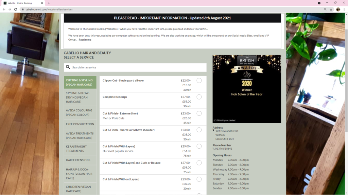
Task: Open Aveda Treatments (Vegan Hair Care) category
Action: tap(80, 135)
